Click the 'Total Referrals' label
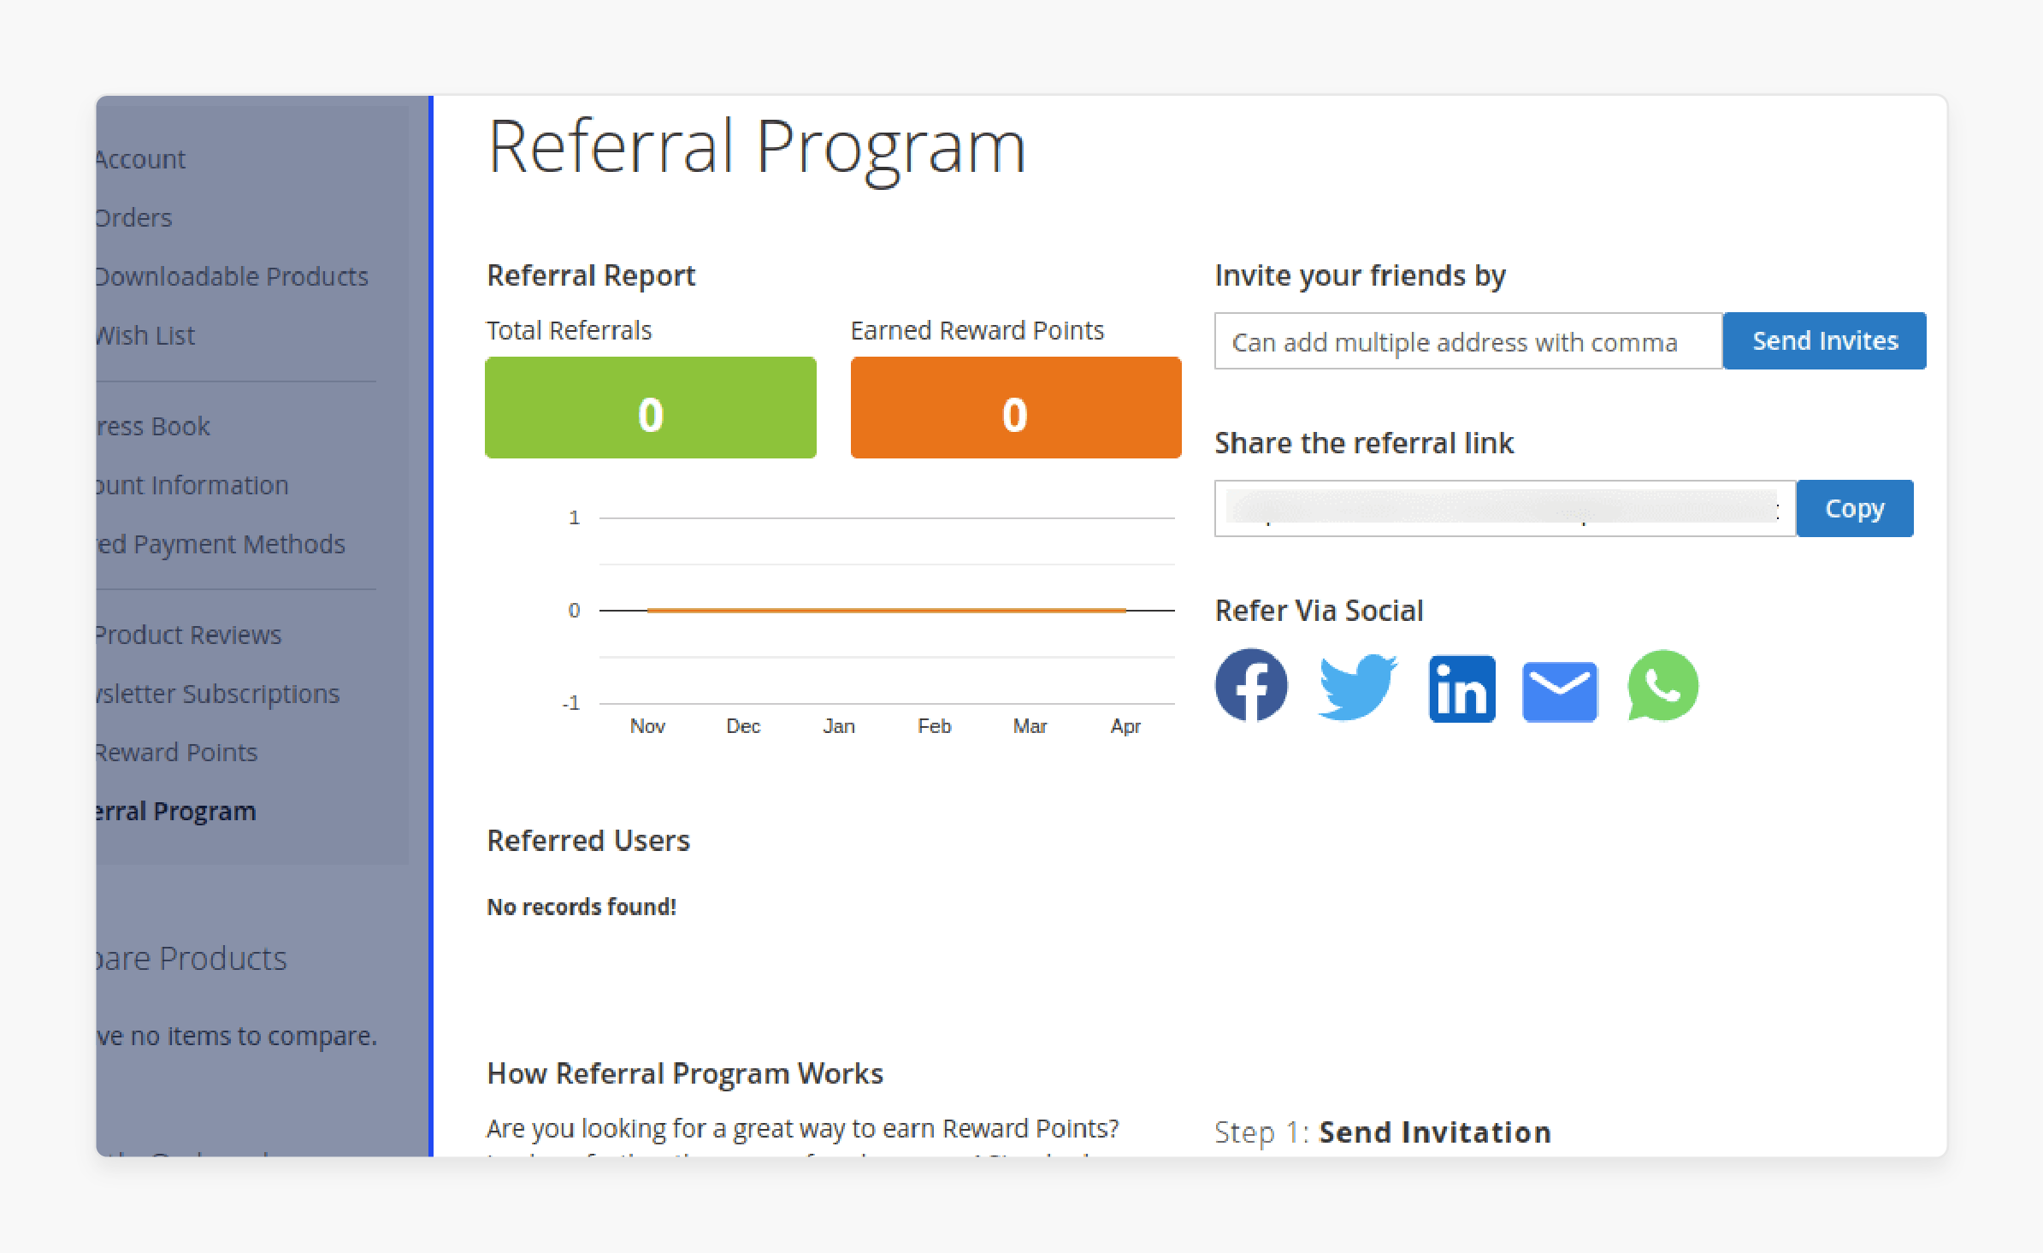2043x1253 pixels. (569, 330)
